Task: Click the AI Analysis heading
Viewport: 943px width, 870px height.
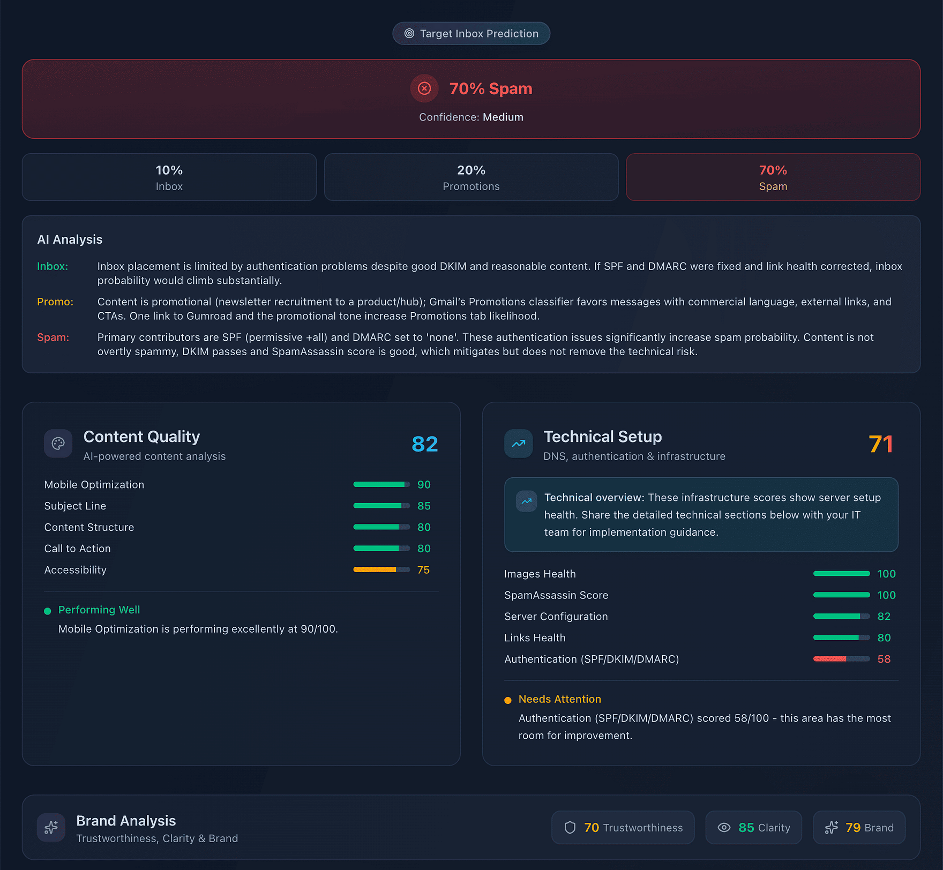Action: coord(70,239)
